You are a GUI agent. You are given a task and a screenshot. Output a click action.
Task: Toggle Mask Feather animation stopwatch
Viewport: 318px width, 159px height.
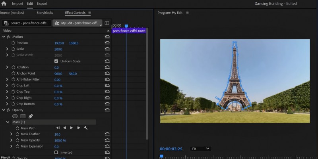[x=17, y=134]
